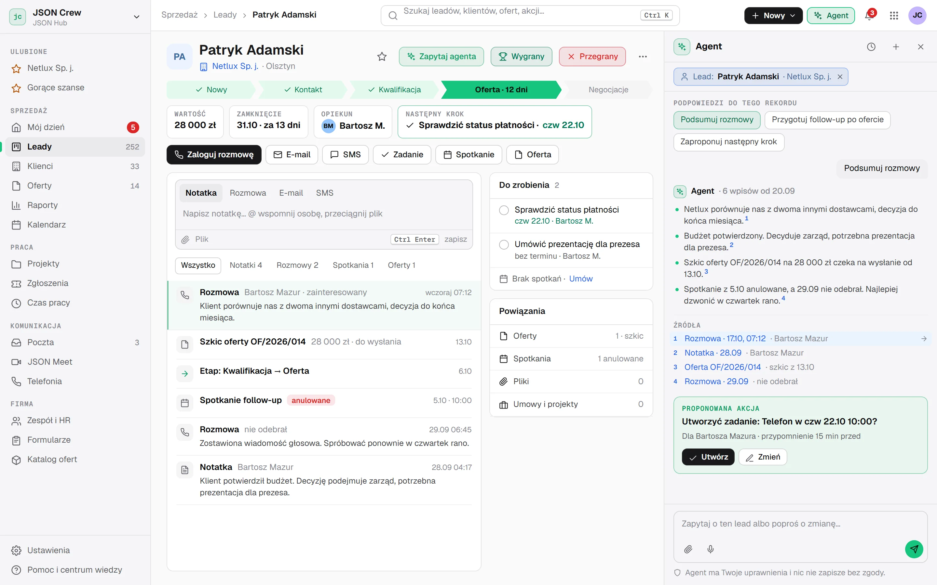This screenshot has width=937, height=585.
Task: Open the Nowy create dropdown
Action: [x=773, y=16]
